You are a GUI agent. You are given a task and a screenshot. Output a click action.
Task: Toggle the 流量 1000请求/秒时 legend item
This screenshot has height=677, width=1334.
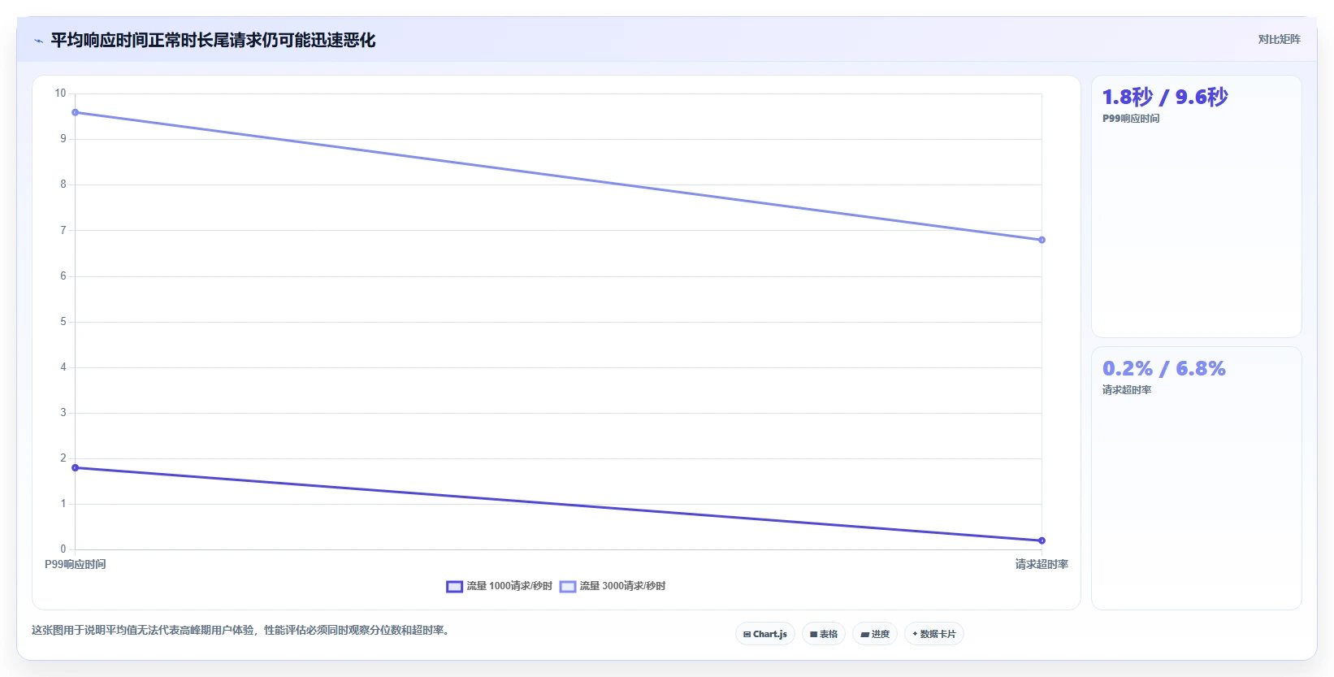[499, 586]
